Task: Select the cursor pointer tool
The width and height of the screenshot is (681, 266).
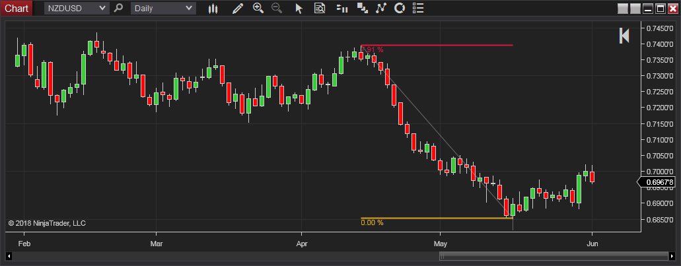Action: [x=299, y=9]
